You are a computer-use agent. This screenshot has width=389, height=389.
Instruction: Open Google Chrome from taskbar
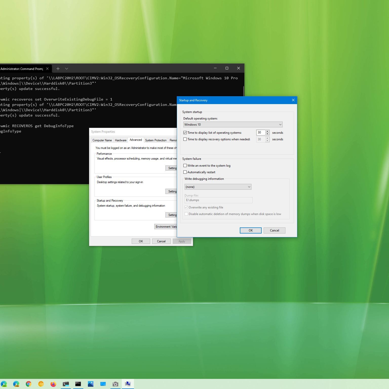28,384
